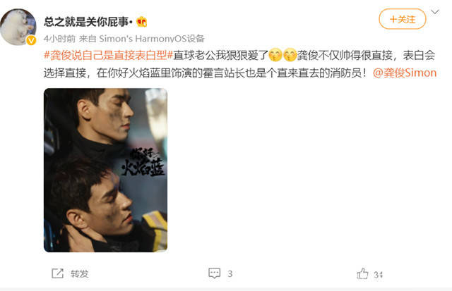Open hashtag #龚俊说自己是直接表白型#
The height and width of the screenshot is (291, 452).
pyautogui.click(x=108, y=55)
